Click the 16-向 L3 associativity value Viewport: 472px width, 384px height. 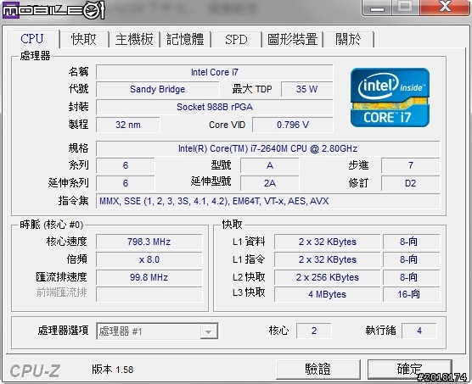point(411,294)
